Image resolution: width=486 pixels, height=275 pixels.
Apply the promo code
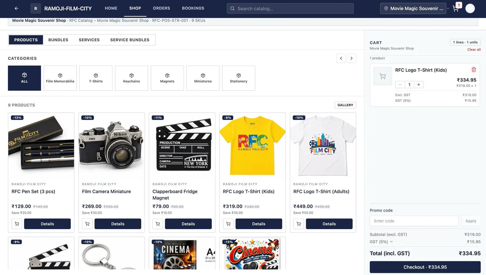point(471,221)
